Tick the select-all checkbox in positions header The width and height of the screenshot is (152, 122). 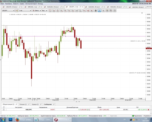[x=4, y=107]
